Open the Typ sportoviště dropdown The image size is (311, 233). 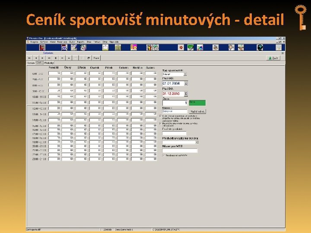pyautogui.click(x=185, y=74)
